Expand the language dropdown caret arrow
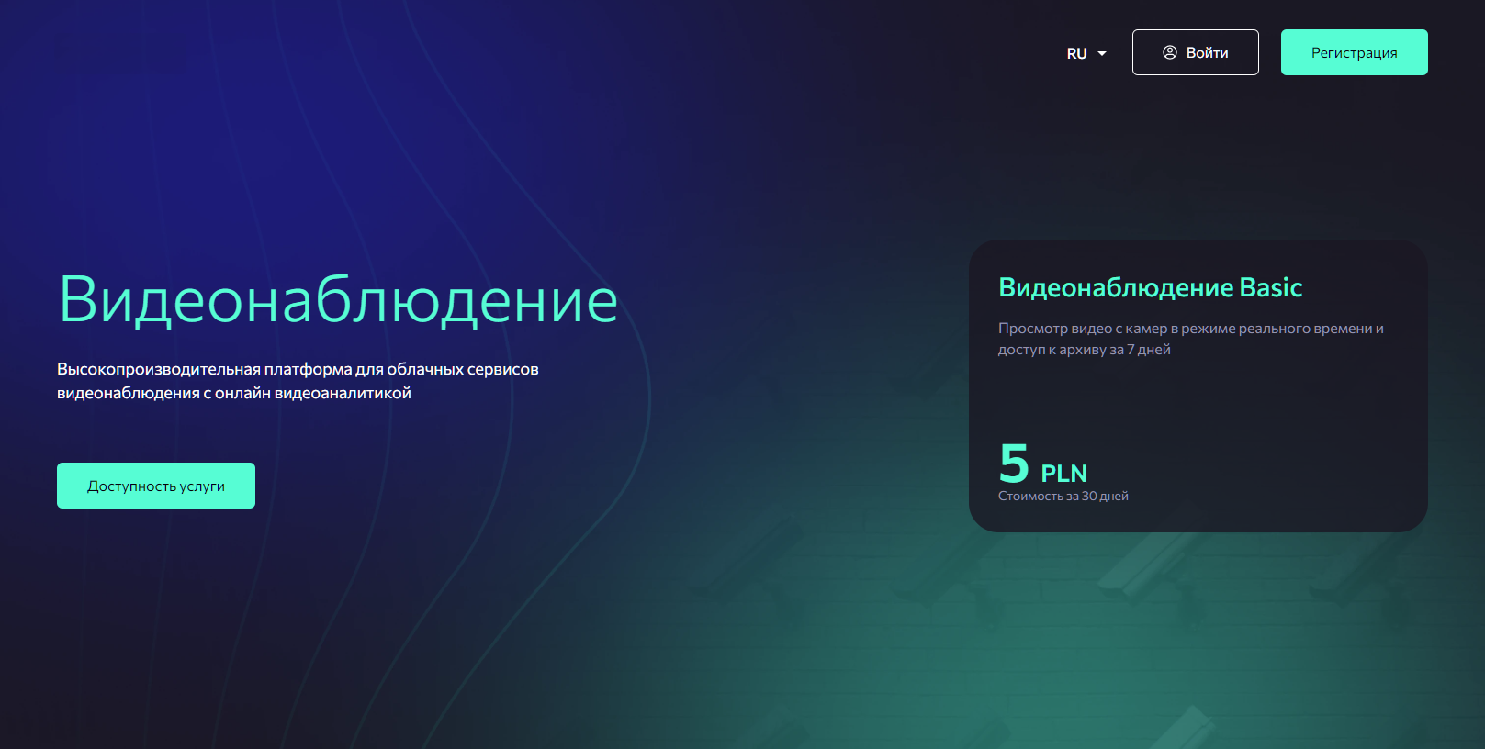1485x749 pixels. pos(1102,53)
